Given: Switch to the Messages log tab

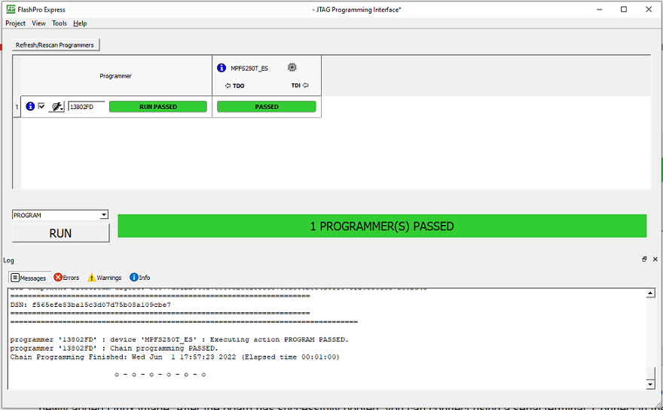Looking at the screenshot, I should coord(29,278).
